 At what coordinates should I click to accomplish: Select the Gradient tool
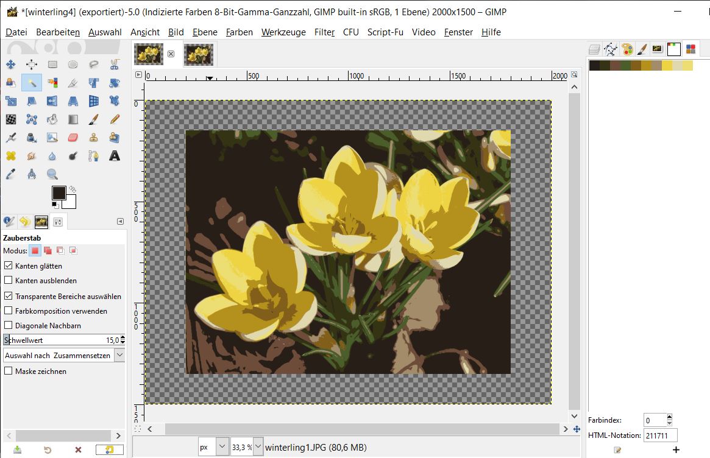[x=73, y=119]
